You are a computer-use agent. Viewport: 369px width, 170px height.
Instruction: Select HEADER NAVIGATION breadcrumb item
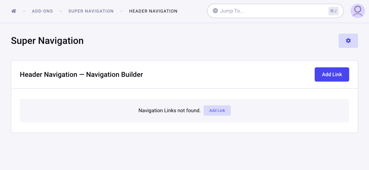coord(153,11)
